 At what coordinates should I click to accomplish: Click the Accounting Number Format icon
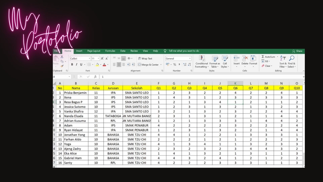coord(168,65)
